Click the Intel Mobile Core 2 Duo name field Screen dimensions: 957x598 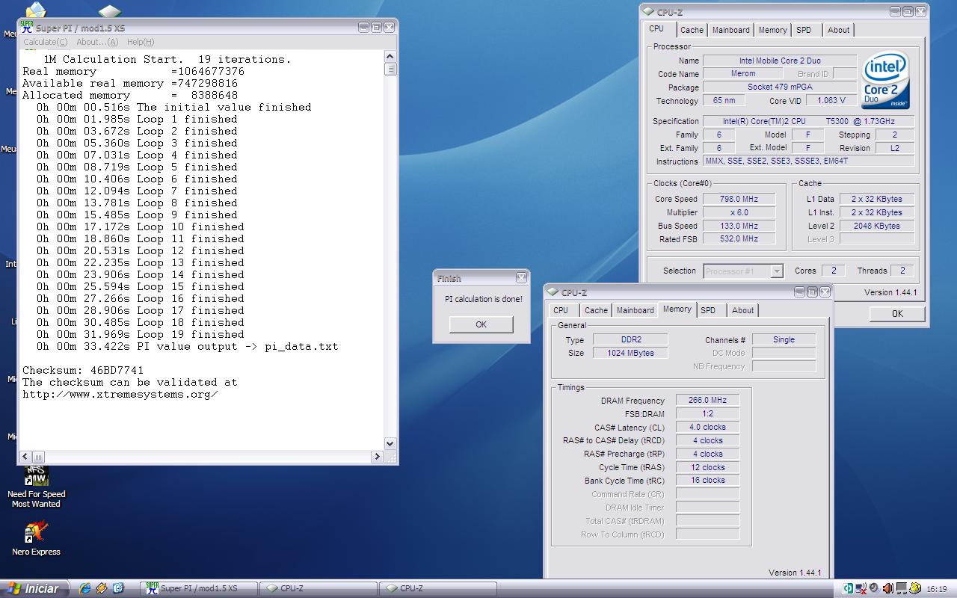[780, 61]
